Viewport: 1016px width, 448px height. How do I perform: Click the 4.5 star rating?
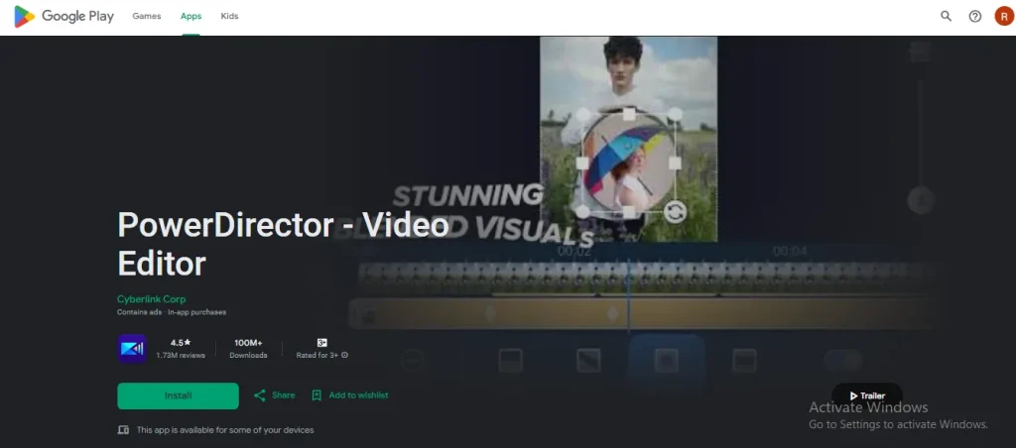coord(181,343)
